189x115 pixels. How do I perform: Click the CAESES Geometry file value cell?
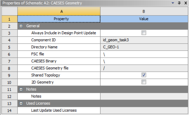click(x=144, y=68)
